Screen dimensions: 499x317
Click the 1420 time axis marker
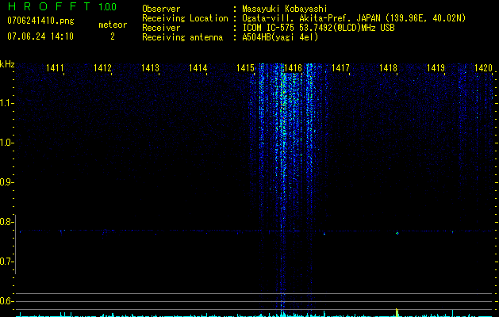[x=483, y=67]
